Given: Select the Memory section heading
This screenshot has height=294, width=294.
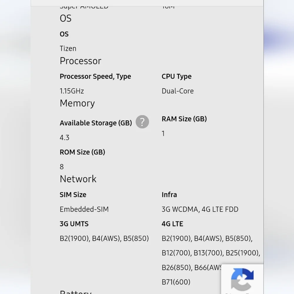Looking at the screenshot, I should click(x=77, y=103).
